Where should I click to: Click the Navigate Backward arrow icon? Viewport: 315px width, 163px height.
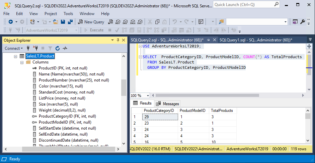[x=11, y=22]
